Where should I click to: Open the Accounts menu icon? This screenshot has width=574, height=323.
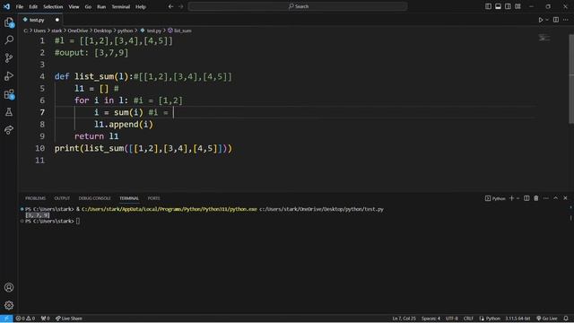click(x=9, y=287)
